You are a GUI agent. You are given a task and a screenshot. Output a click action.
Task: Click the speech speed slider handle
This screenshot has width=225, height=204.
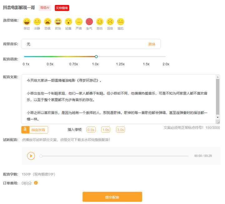pyautogui.click(x=96, y=57)
